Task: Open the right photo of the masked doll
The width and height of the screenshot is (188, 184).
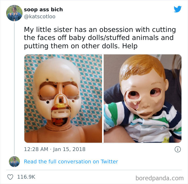Action: coord(142,98)
